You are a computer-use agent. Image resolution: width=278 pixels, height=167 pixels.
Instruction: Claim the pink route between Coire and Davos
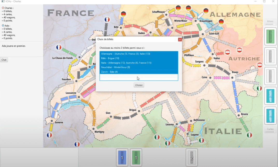point(221,78)
